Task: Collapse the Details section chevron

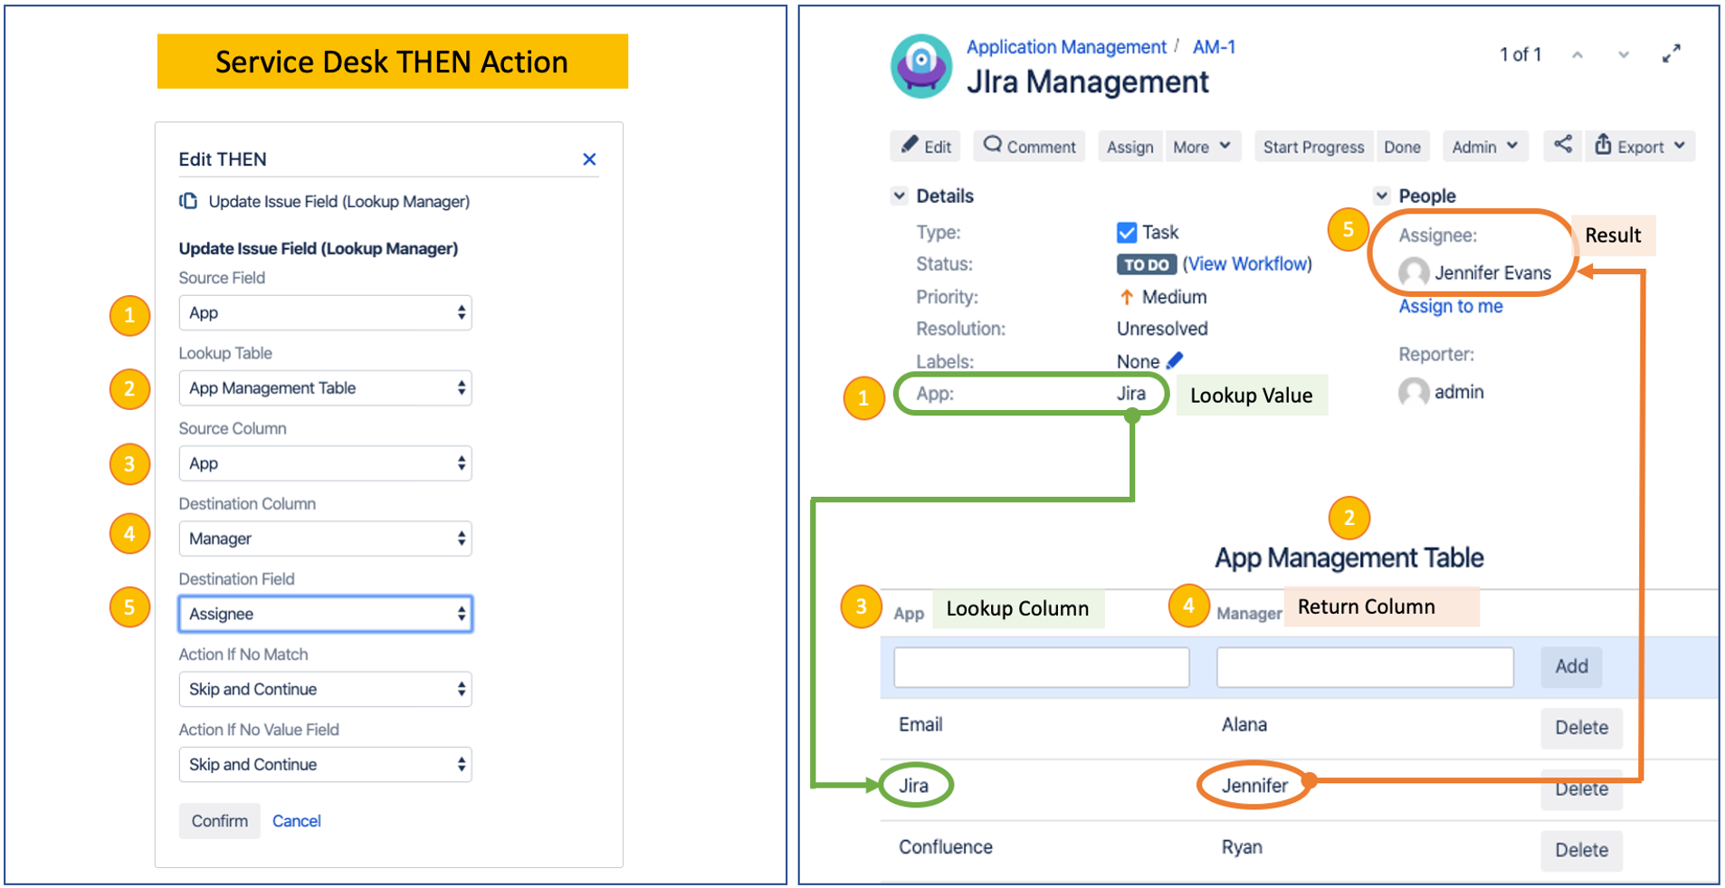Action: pyautogui.click(x=900, y=196)
